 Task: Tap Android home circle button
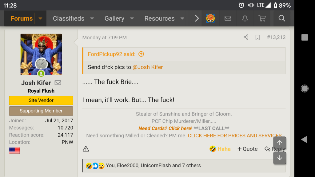tap(305, 88)
